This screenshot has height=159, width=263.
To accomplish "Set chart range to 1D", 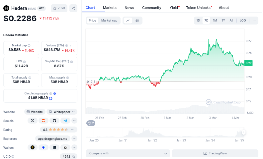I will tap(198, 21).
